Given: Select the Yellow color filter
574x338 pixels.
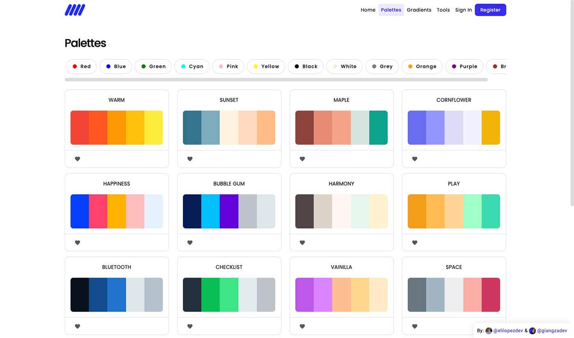Looking at the screenshot, I should 266,66.
